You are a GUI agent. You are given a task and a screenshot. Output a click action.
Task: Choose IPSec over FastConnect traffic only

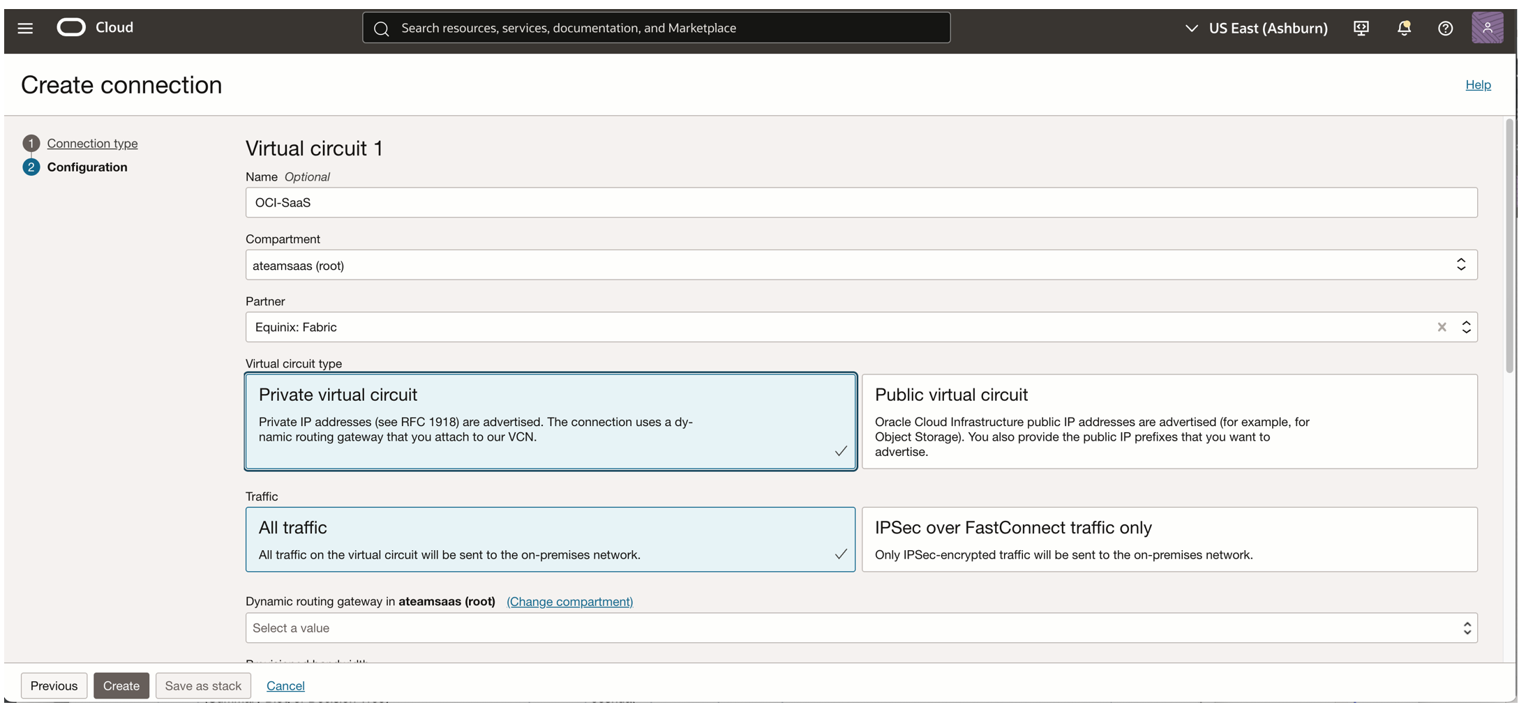1169,539
